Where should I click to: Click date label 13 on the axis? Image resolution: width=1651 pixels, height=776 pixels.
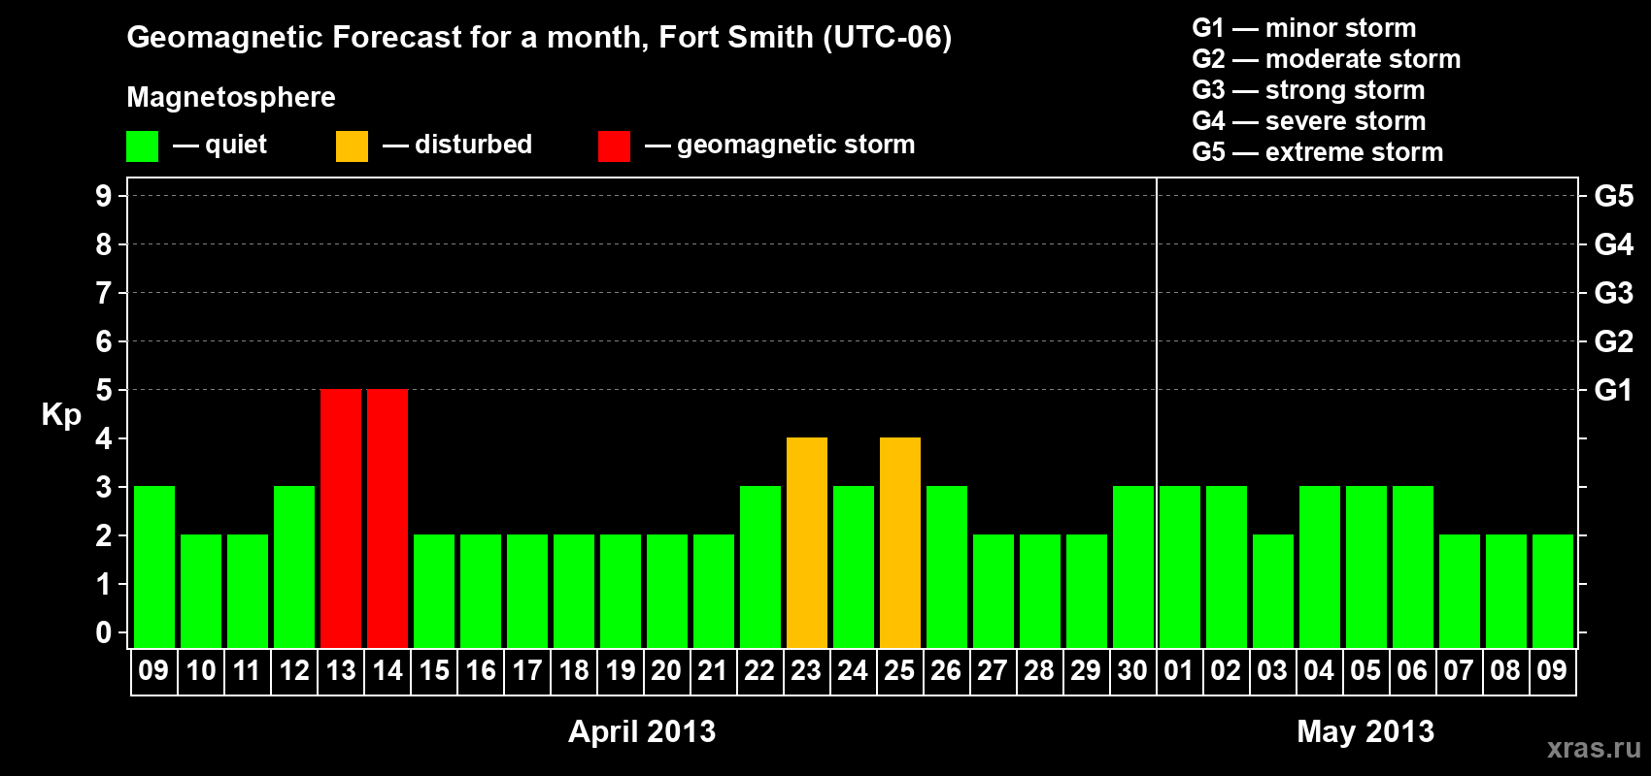[341, 670]
